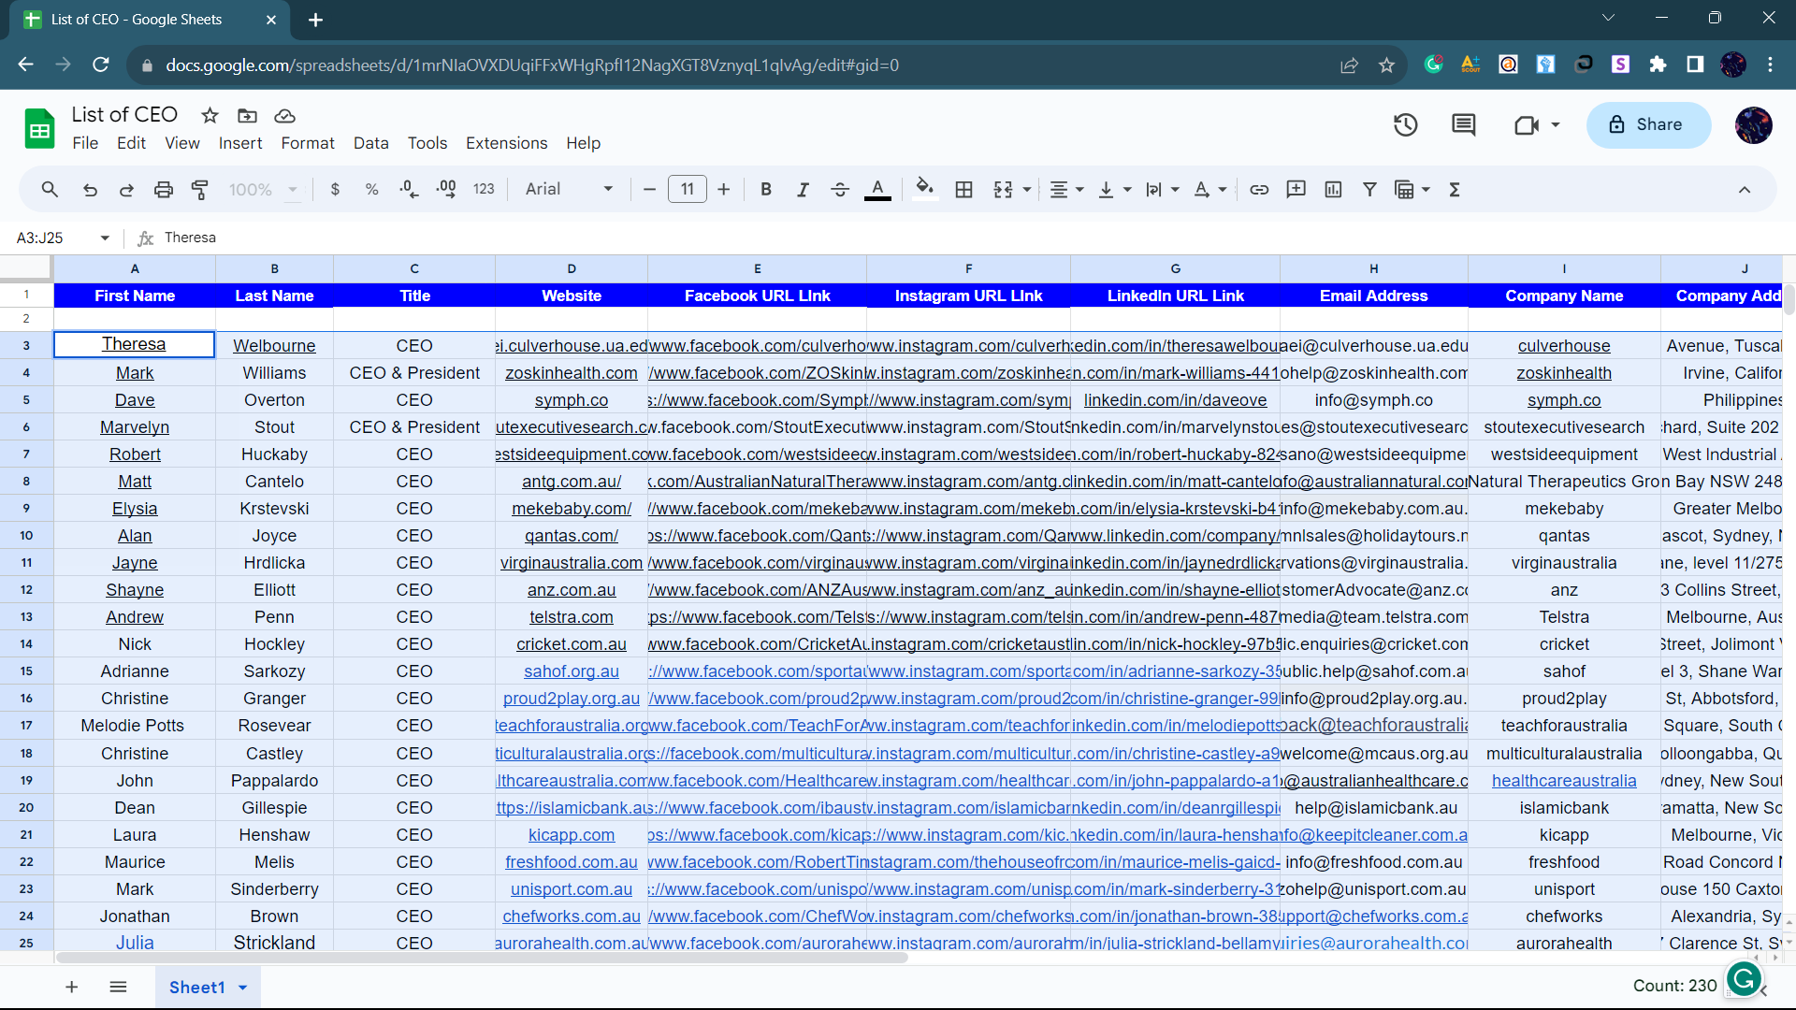The height and width of the screenshot is (1010, 1796).
Task: Open the Arial font dropdown
Action: (x=569, y=190)
